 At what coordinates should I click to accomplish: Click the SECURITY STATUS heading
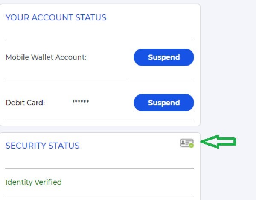(42, 146)
